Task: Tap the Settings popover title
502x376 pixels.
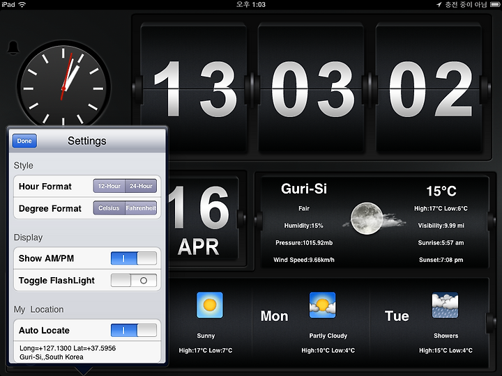Action: pos(86,141)
